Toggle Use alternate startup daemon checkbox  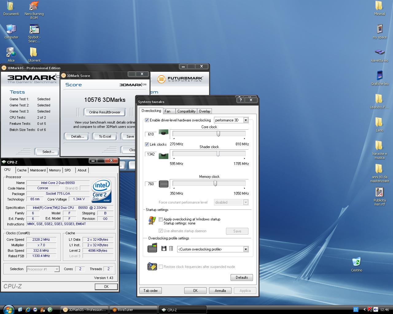coord(161,231)
